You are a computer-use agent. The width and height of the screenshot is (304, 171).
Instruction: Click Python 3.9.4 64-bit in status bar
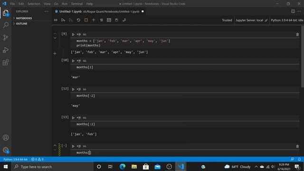click(15, 160)
